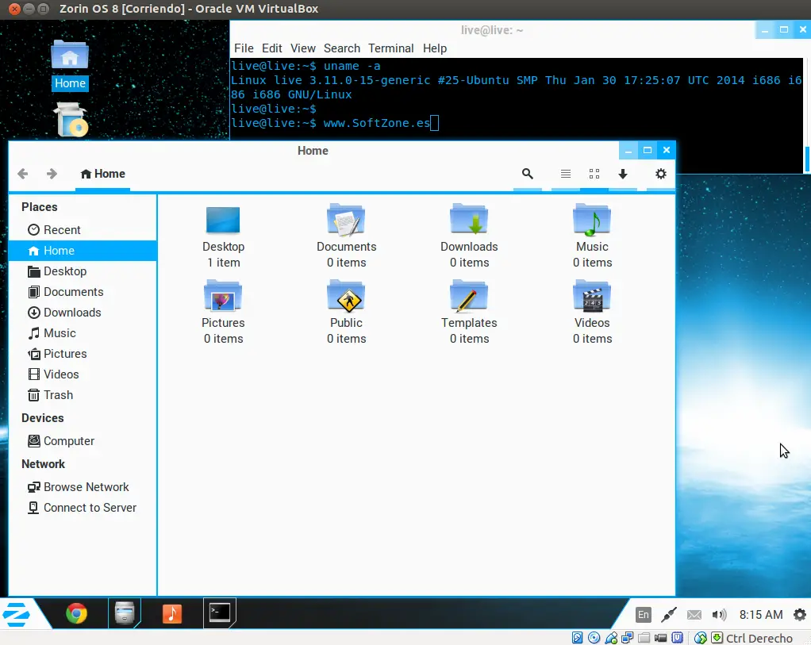The width and height of the screenshot is (811, 645).
Task: Open the volume speaker control in tray
Action: click(719, 615)
